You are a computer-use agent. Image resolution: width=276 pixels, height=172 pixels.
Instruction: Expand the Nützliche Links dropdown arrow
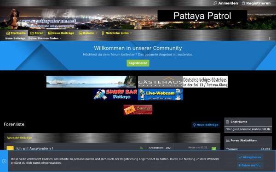coord(131,33)
